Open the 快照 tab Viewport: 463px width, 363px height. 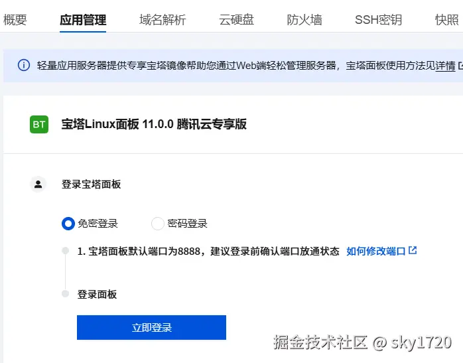(447, 20)
